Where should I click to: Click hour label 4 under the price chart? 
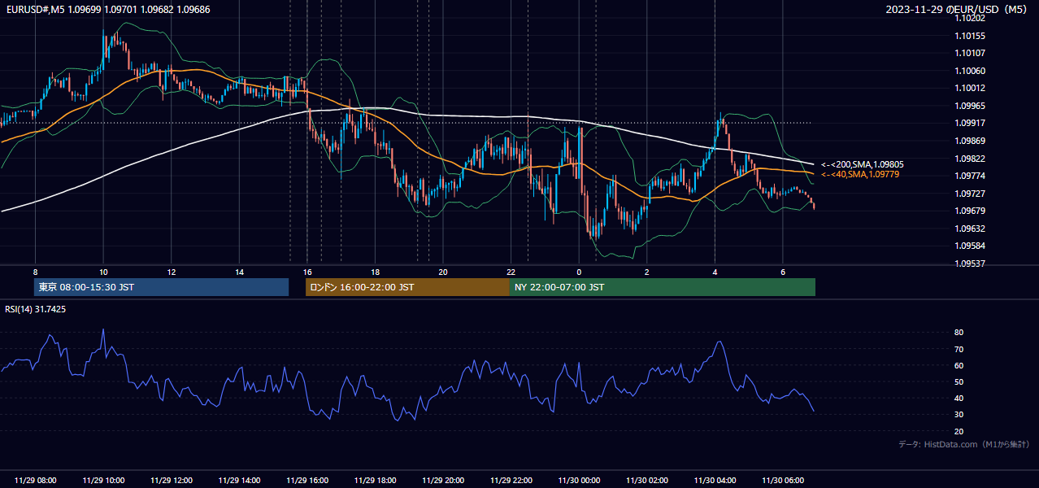(715, 272)
